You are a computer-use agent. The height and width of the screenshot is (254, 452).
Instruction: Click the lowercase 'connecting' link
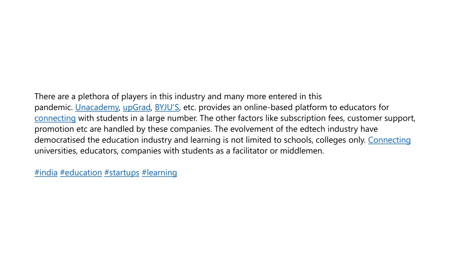tap(55, 118)
